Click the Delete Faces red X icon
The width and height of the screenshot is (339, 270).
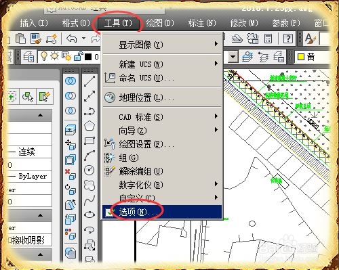click(71, 175)
